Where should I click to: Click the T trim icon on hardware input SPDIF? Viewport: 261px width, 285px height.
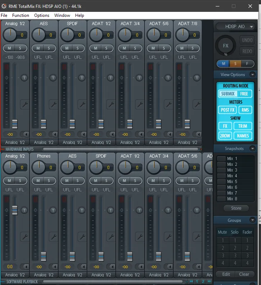tap(82, 78)
